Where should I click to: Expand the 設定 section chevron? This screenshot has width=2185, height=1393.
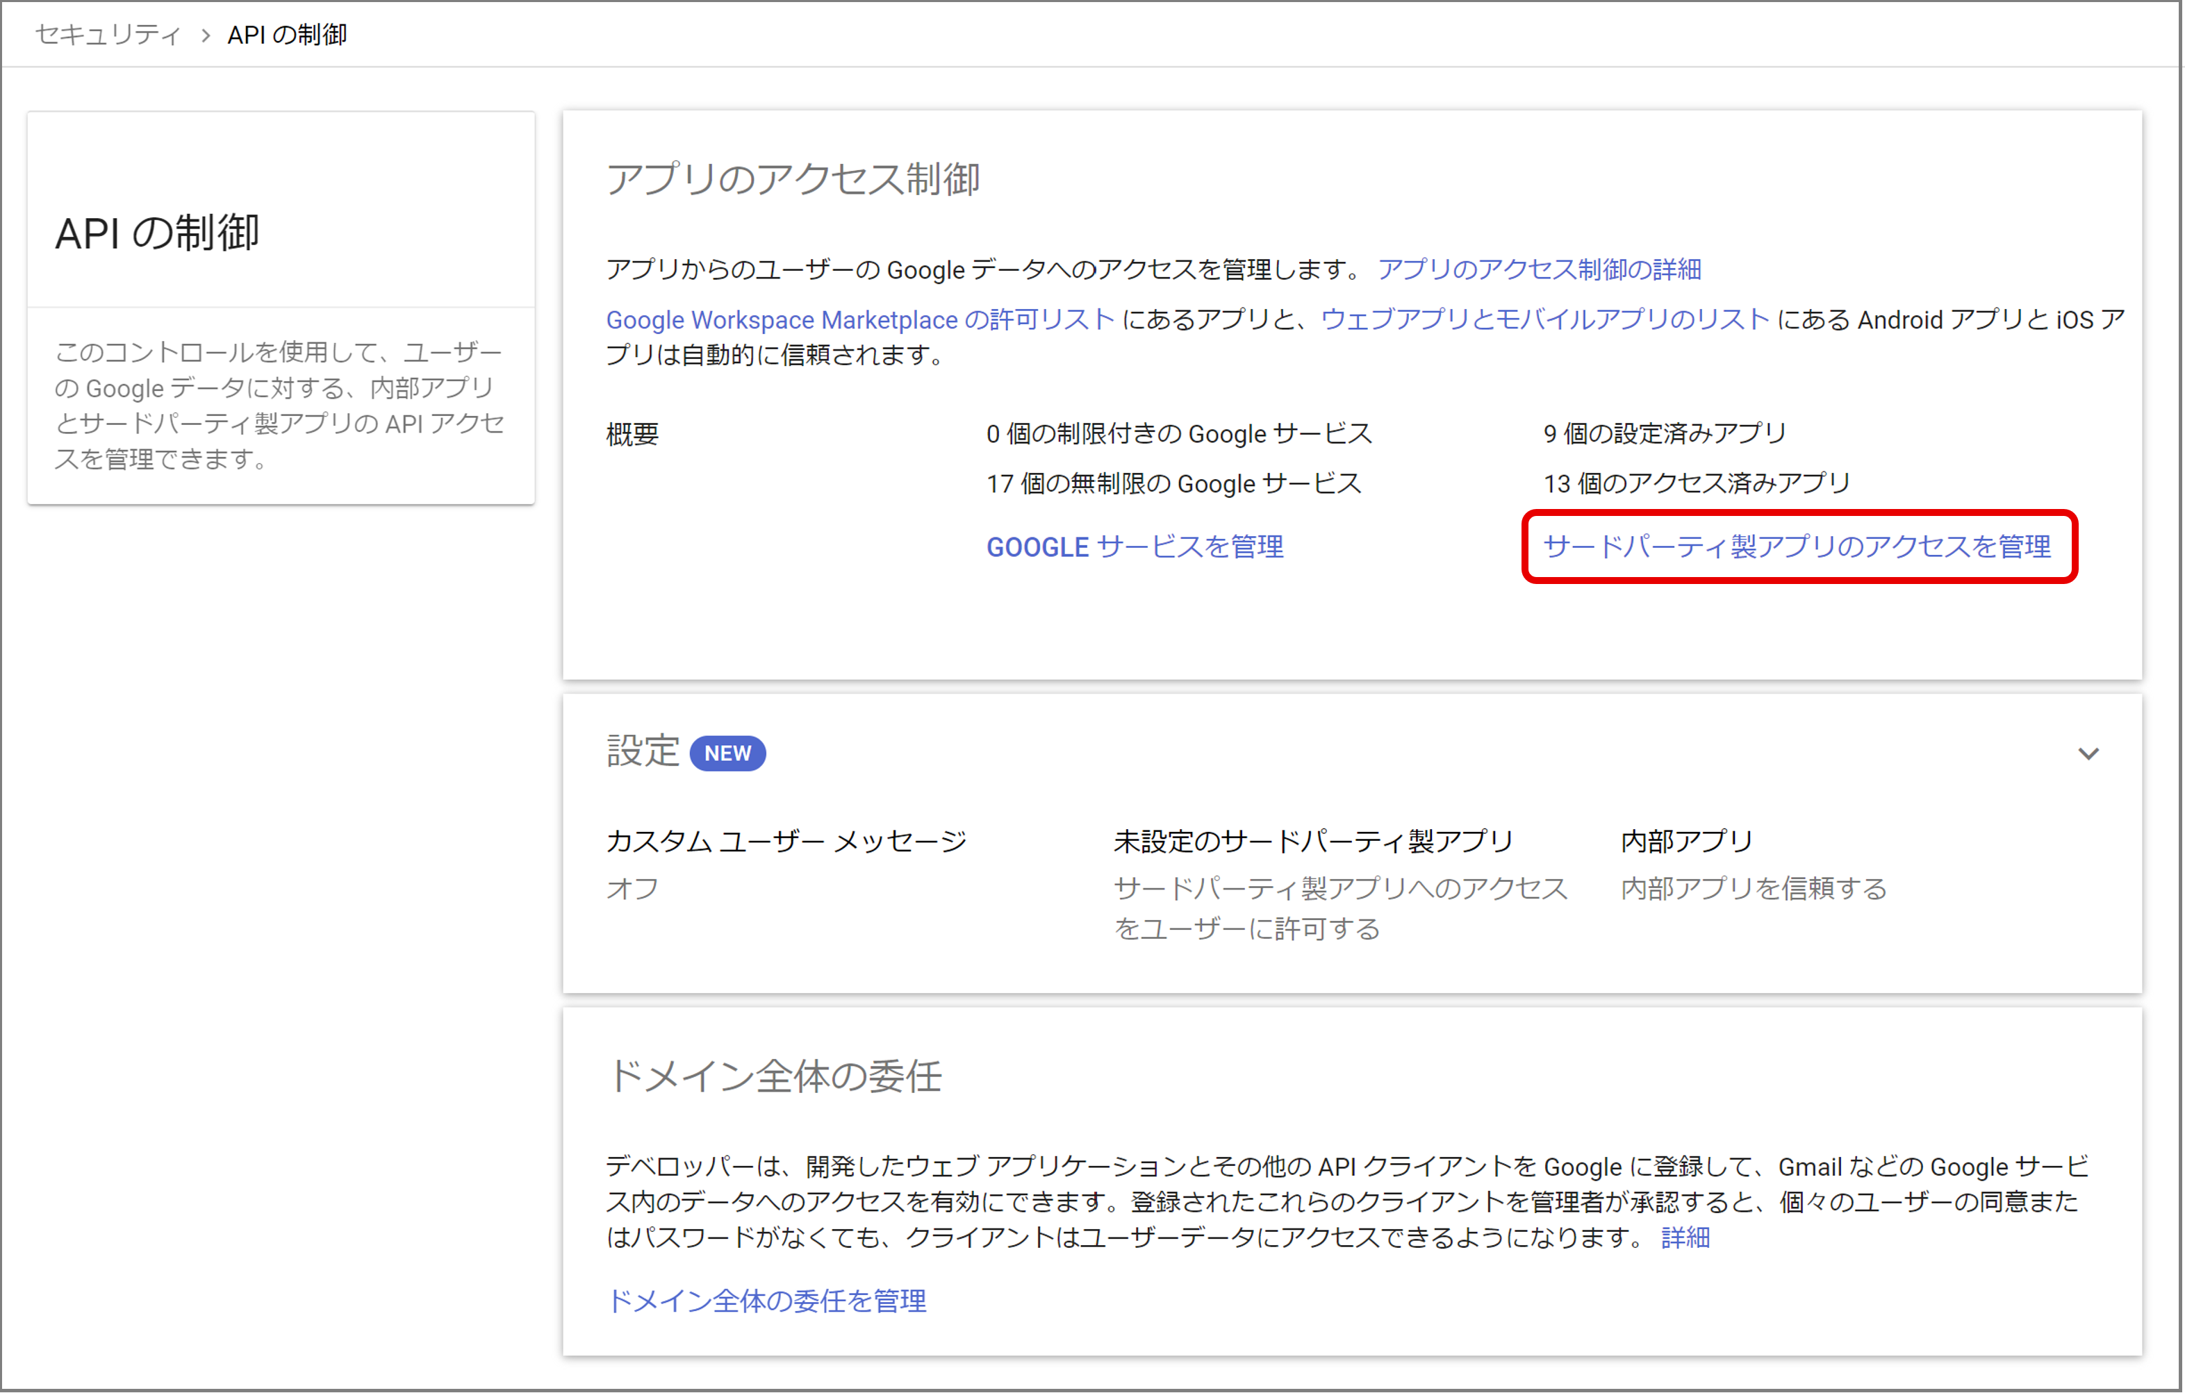[x=2088, y=753]
